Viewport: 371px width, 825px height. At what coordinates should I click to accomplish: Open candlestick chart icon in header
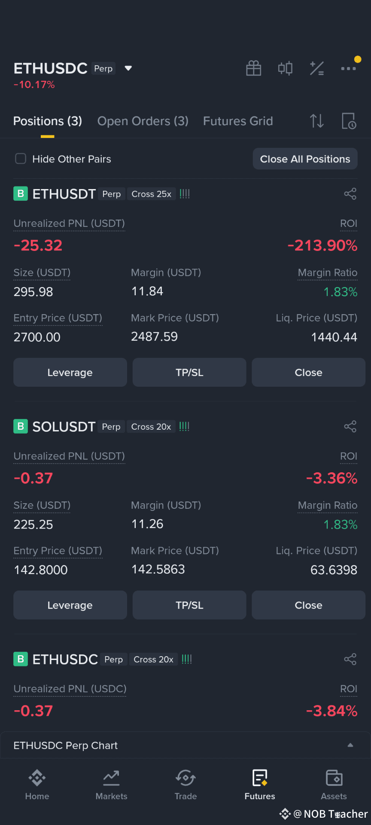pyautogui.click(x=285, y=68)
